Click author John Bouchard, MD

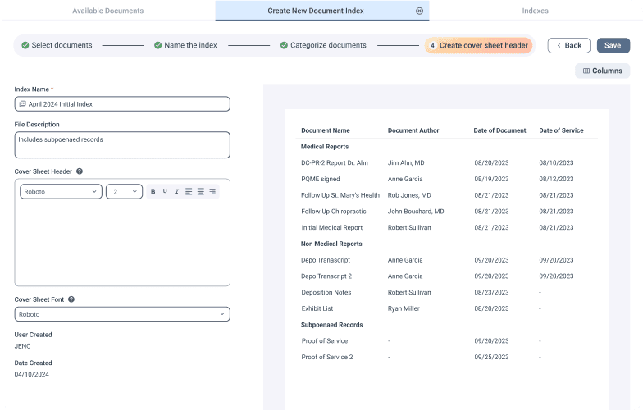416,212
